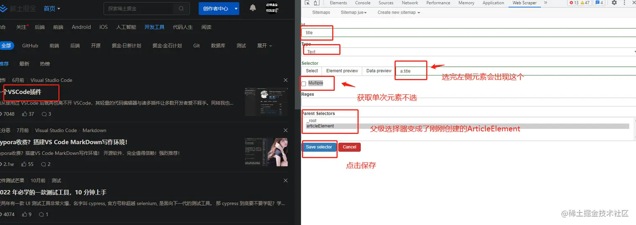Click the search magnifier icon
The width and height of the screenshot is (636, 225).
click(181, 8)
